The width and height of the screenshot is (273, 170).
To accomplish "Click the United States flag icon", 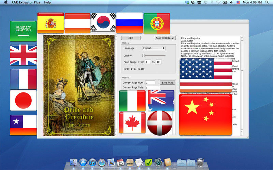I will click(206, 75).
